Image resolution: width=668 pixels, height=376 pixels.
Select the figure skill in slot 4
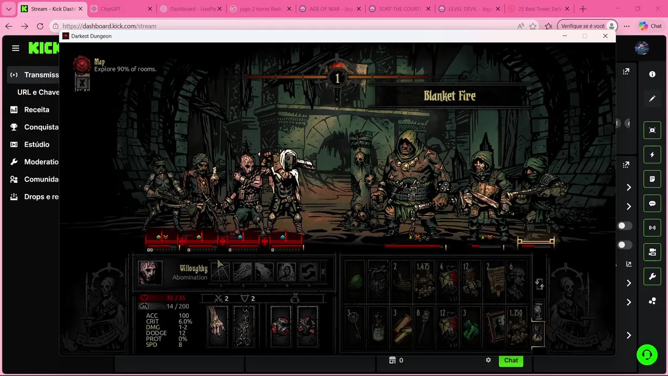[286, 272]
